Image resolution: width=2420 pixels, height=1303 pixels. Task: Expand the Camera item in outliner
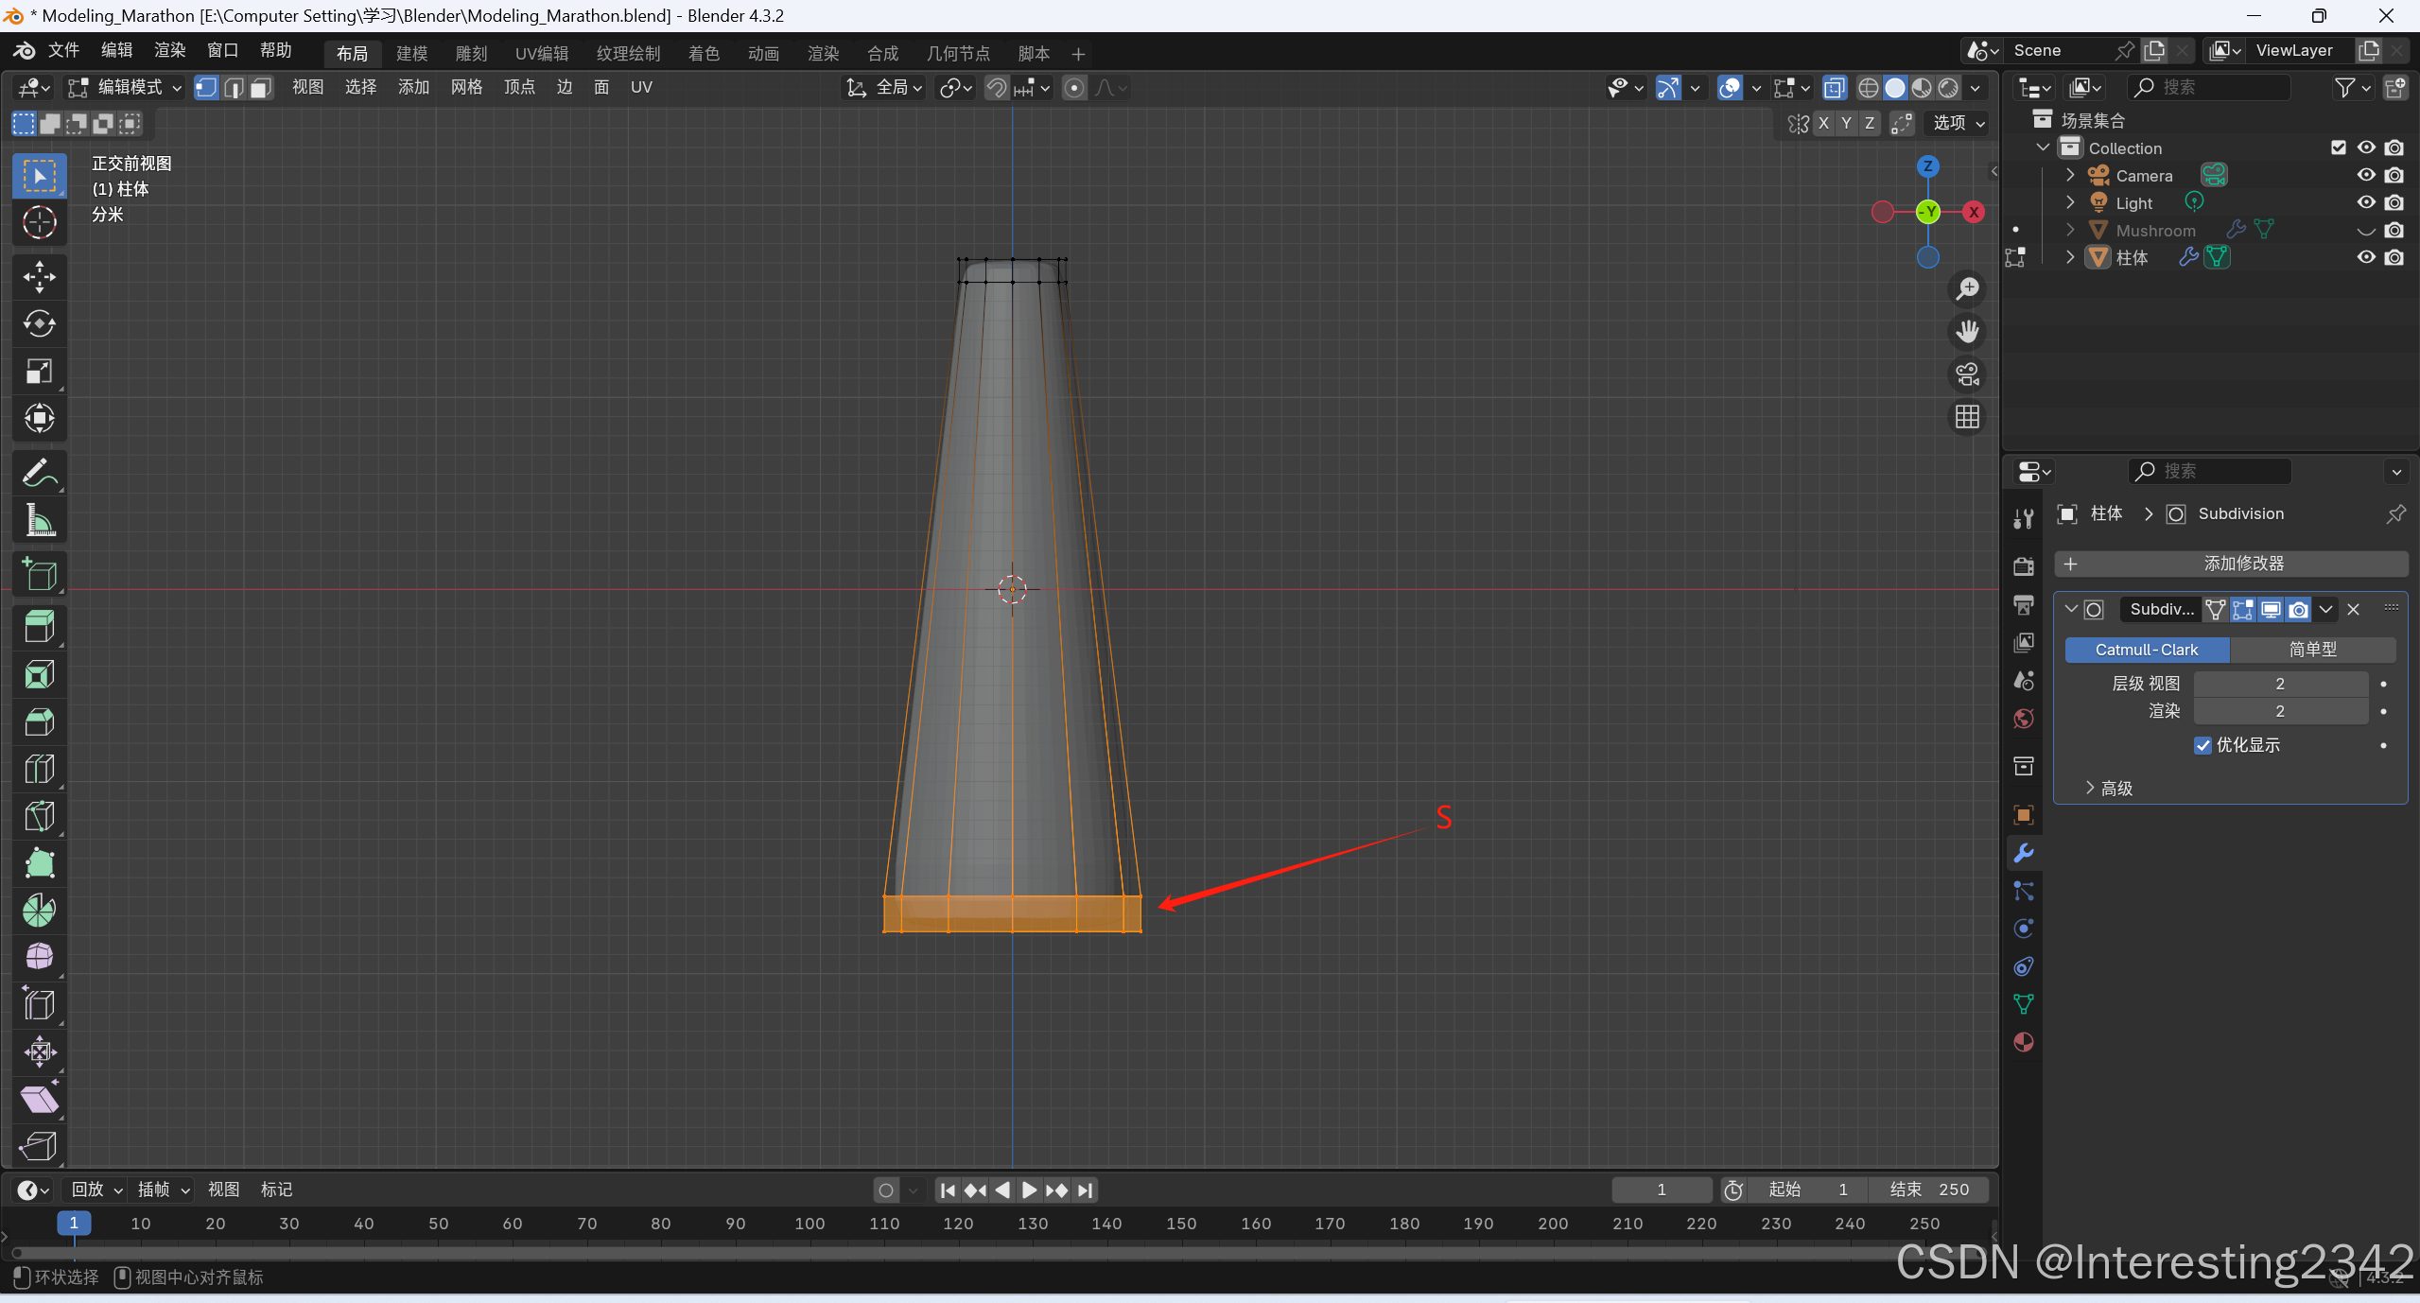click(2069, 175)
